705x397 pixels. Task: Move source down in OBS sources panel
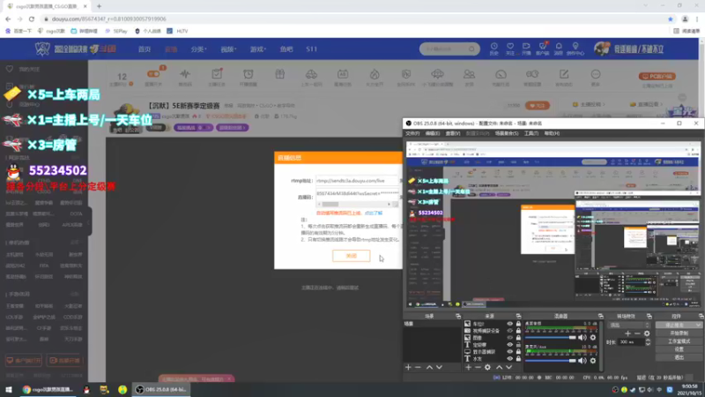click(509, 367)
